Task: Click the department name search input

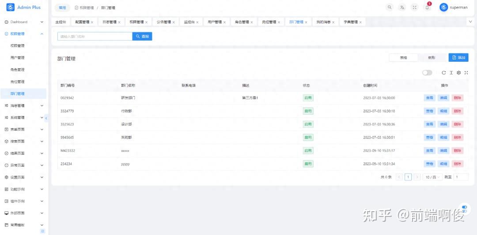Action: [x=95, y=37]
